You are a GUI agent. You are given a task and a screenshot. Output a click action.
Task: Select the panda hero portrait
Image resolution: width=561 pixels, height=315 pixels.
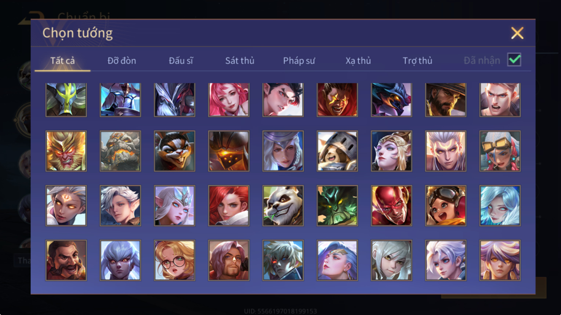283,205
